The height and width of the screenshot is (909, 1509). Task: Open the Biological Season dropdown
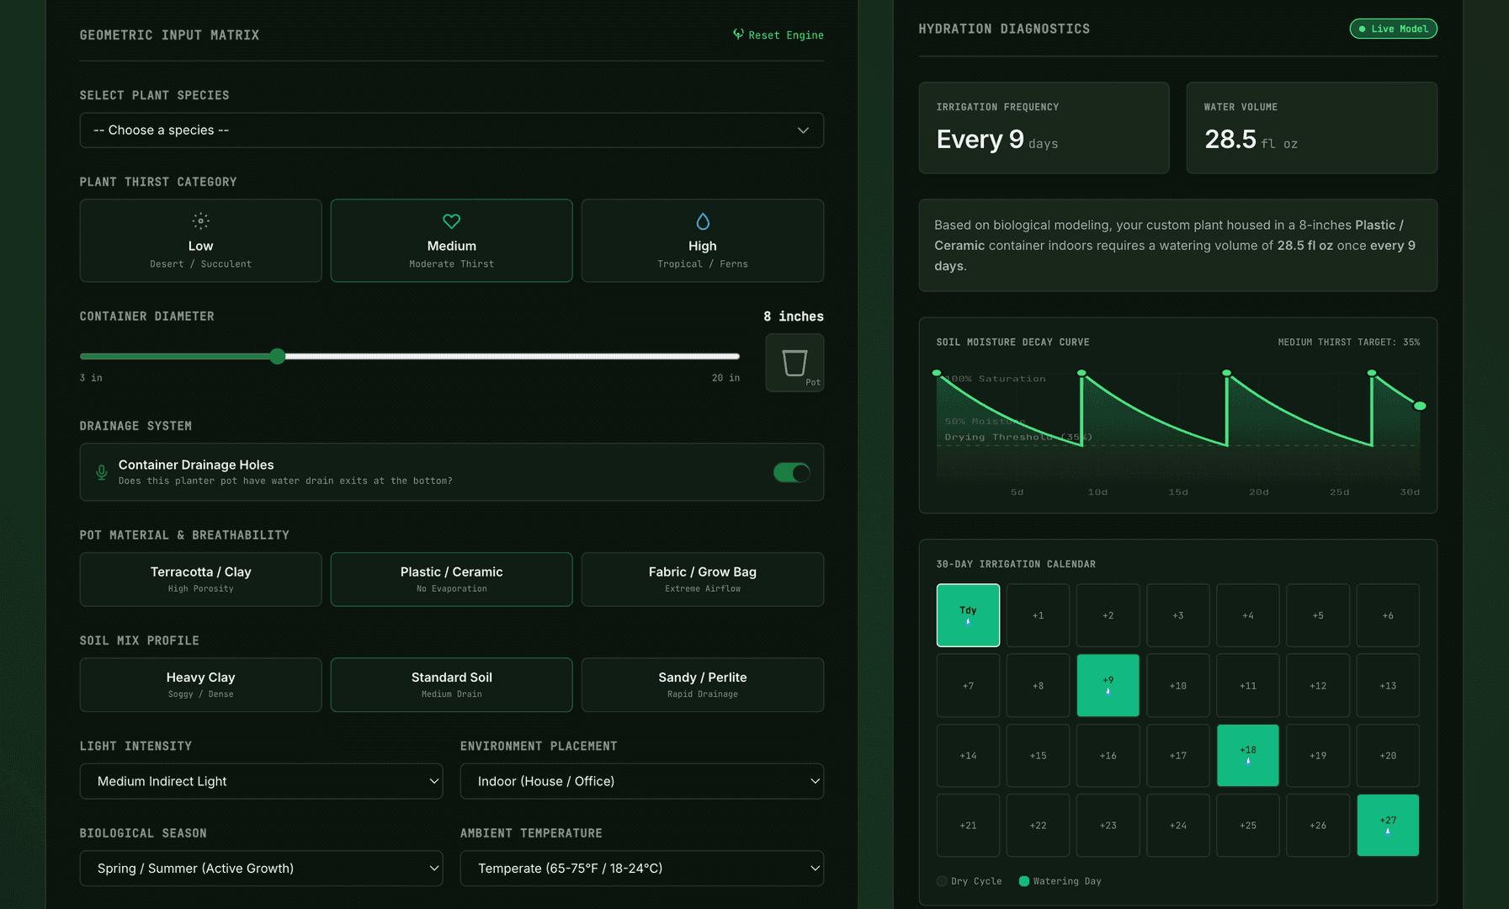pyautogui.click(x=262, y=869)
